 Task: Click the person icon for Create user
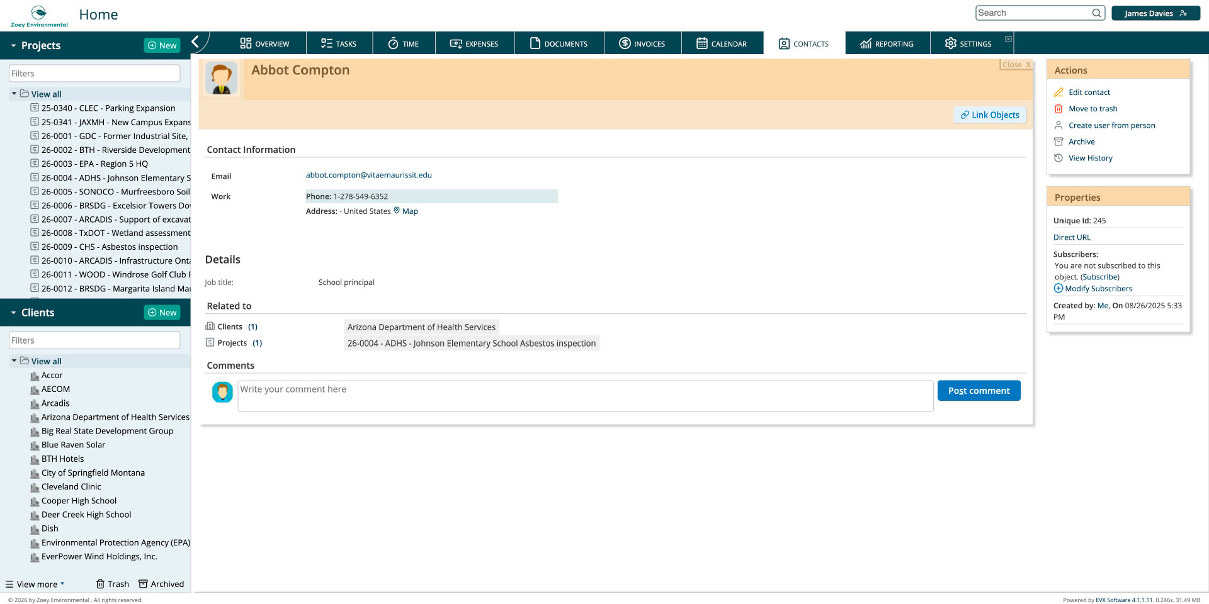point(1059,125)
